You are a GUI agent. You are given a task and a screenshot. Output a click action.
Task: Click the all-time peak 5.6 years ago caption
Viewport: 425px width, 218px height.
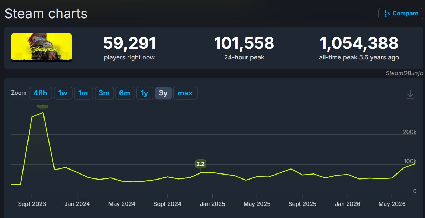click(x=359, y=57)
